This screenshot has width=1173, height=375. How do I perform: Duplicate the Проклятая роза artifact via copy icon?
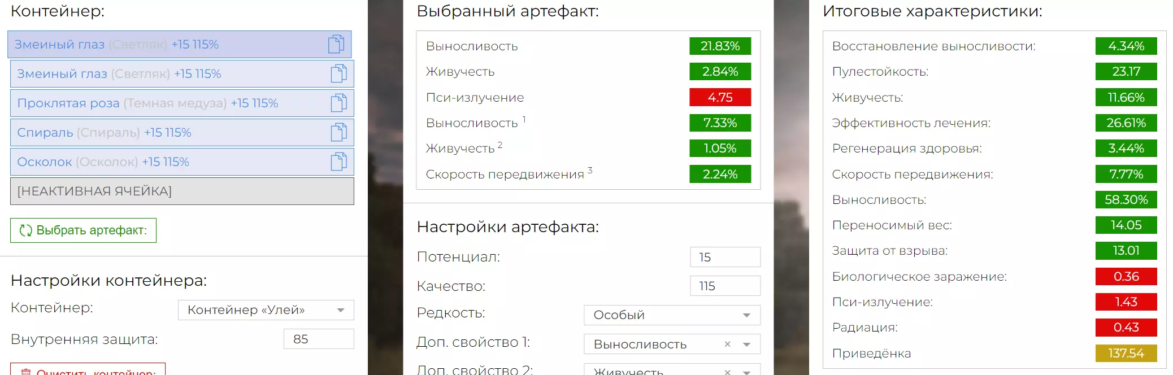pyautogui.click(x=338, y=103)
